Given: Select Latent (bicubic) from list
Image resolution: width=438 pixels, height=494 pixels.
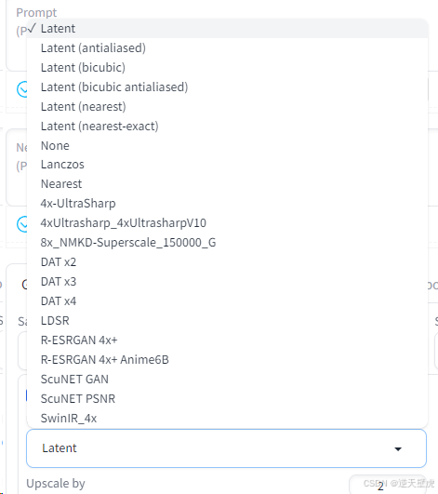Looking at the screenshot, I should point(227,68).
